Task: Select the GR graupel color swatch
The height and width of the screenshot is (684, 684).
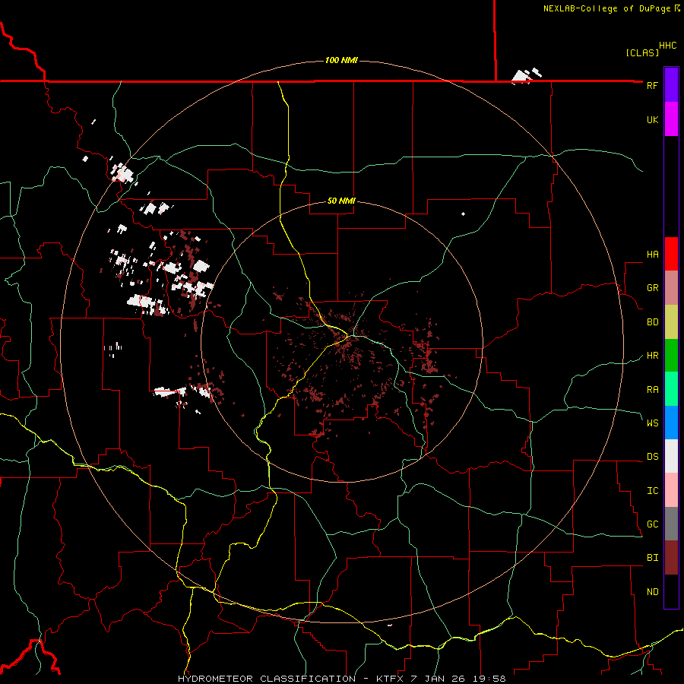Action: tap(671, 288)
